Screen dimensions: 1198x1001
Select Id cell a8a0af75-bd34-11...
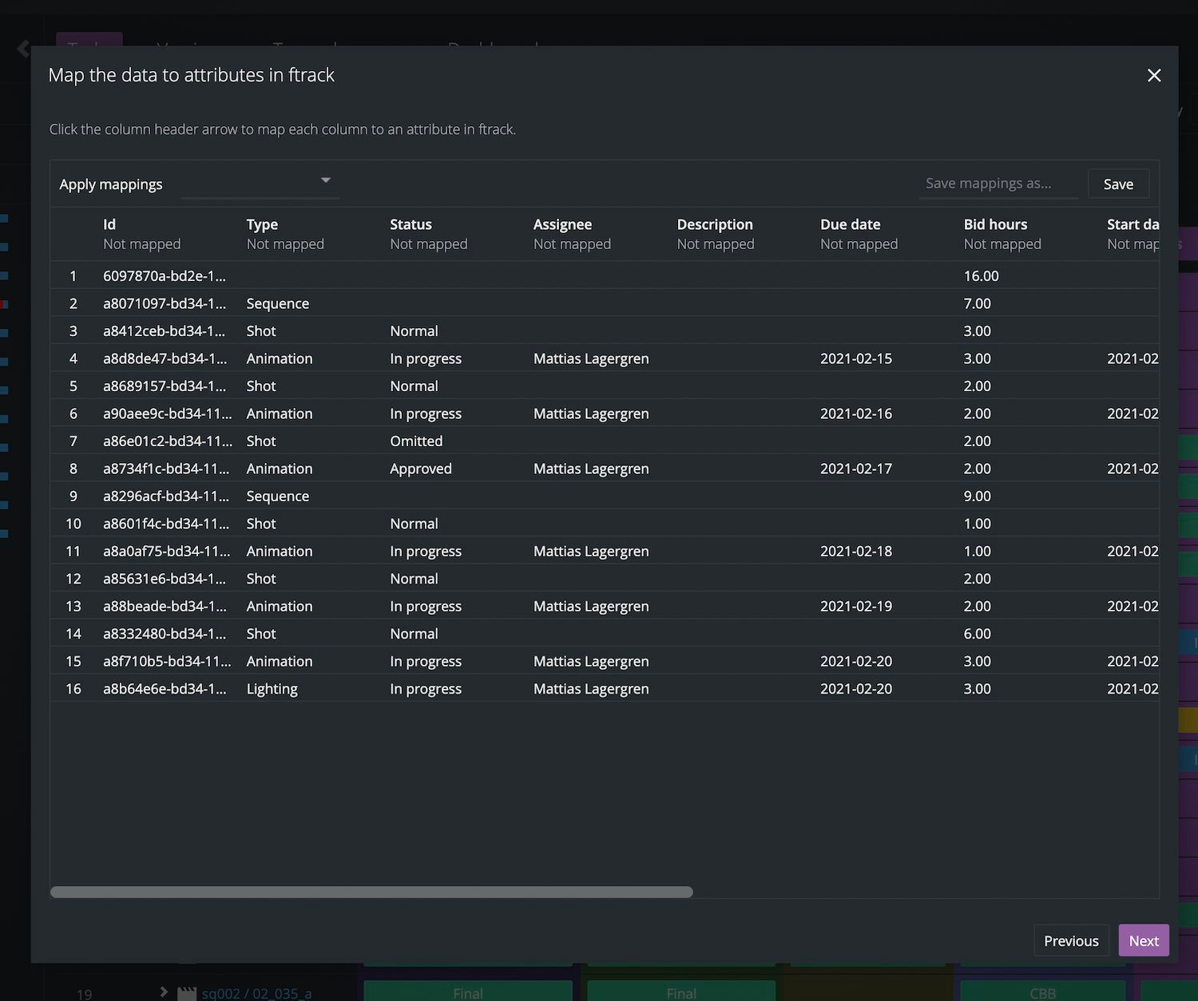tap(167, 551)
